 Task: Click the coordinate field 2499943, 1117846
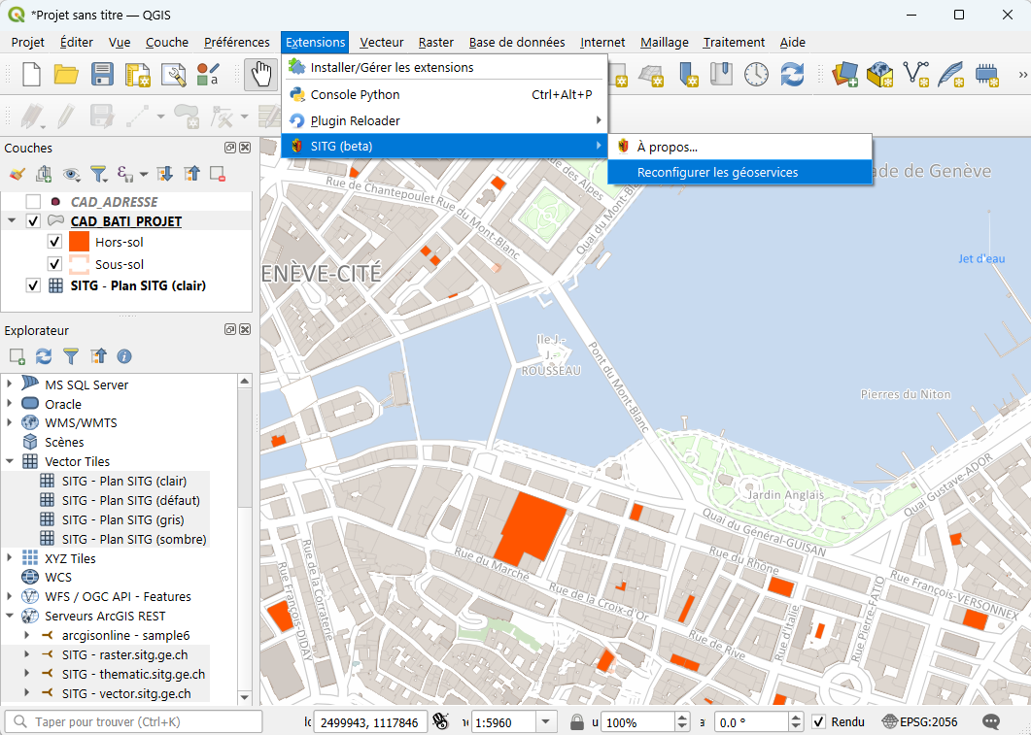pyautogui.click(x=370, y=721)
